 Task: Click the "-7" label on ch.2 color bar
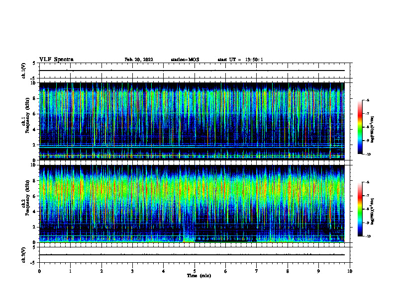[367, 196]
